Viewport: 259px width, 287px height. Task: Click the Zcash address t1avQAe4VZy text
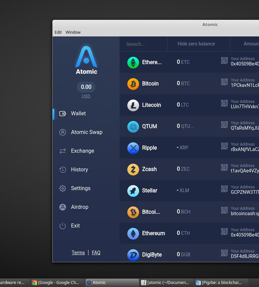click(x=245, y=171)
